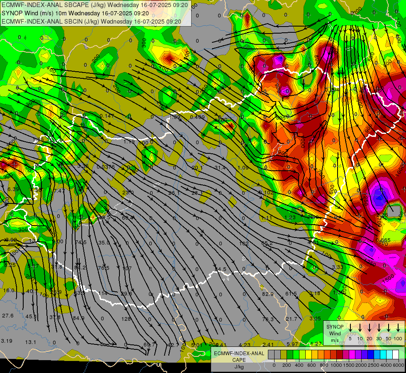This screenshot has height=373, width=406.
Task: Click the CAPE label in the legend
Action: (239, 360)
